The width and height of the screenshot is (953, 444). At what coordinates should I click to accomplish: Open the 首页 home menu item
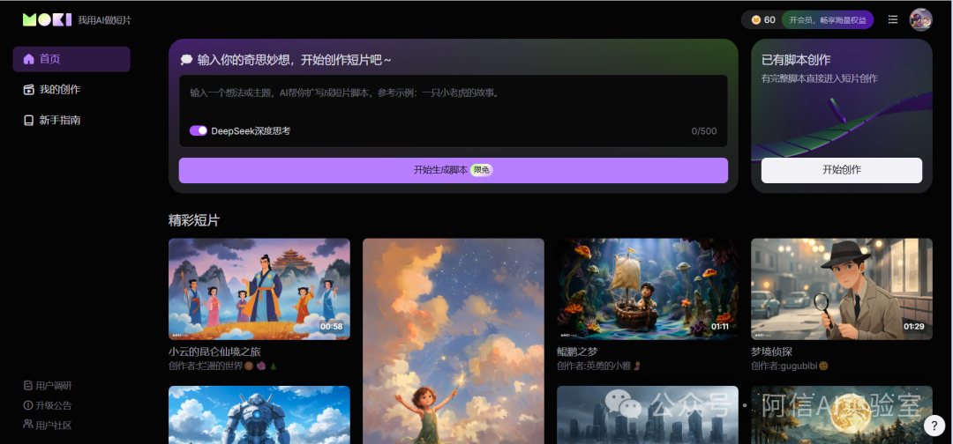[71, 59]
